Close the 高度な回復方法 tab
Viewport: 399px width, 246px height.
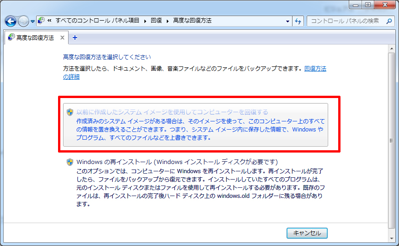[63, 38]
